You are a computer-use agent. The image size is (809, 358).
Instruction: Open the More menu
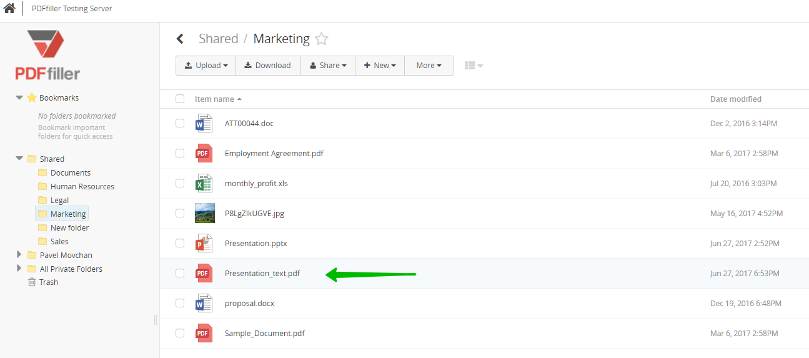coord(429,66)
